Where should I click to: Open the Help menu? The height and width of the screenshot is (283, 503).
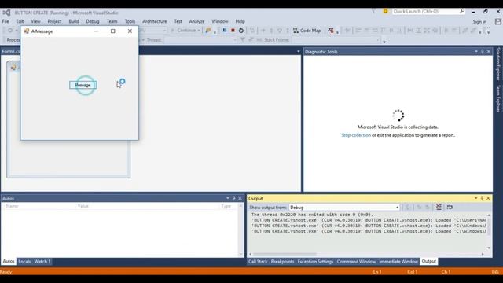240,21
